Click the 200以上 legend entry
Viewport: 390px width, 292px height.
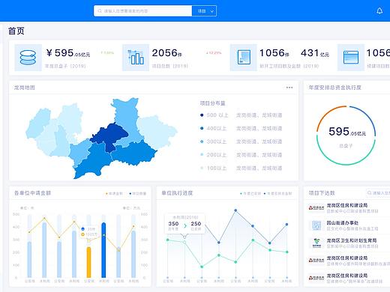(241, 155)
